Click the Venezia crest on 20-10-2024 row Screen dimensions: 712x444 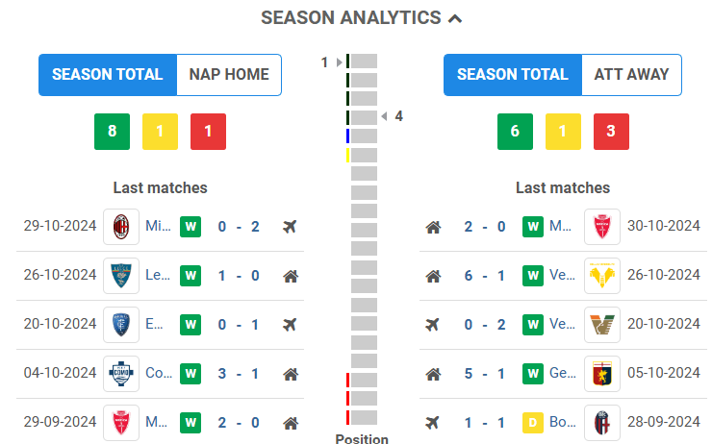[602, 325]
